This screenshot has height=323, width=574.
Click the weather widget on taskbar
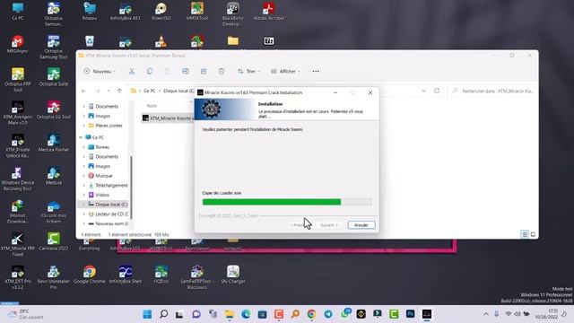tap(26, 314)
